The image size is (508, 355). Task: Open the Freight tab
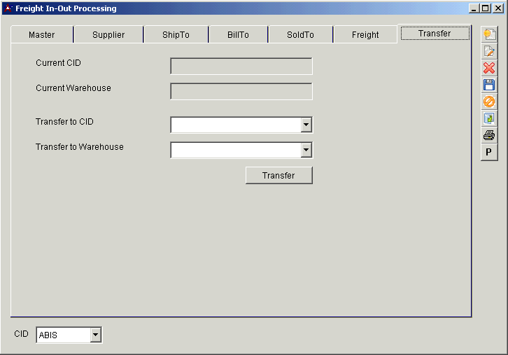point(365,35)
